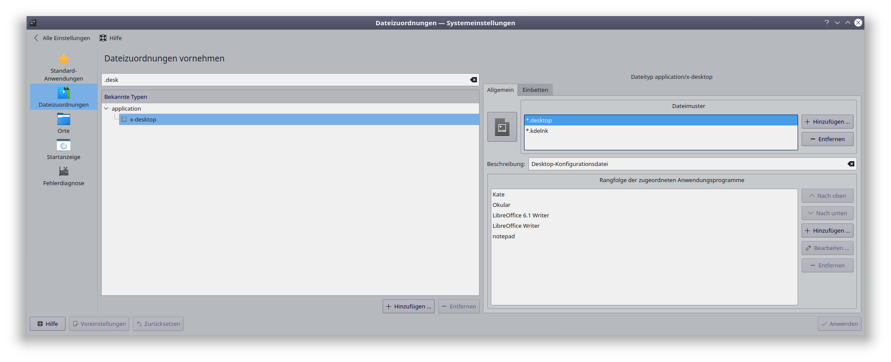The height and width of the screenshot is (362, 891).
Task: Select the Dateizuordnungen sidebar icon
Action: coord(64,93)
